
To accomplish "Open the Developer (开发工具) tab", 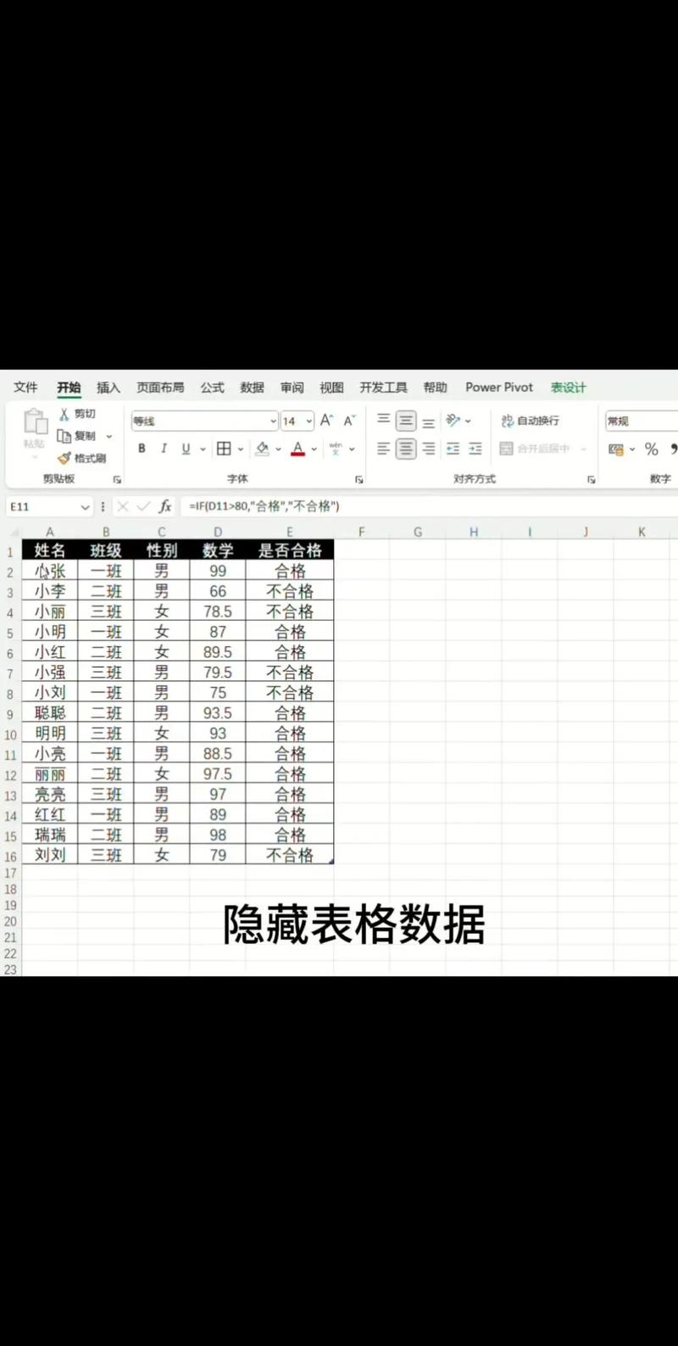I will tap(383, 388).
